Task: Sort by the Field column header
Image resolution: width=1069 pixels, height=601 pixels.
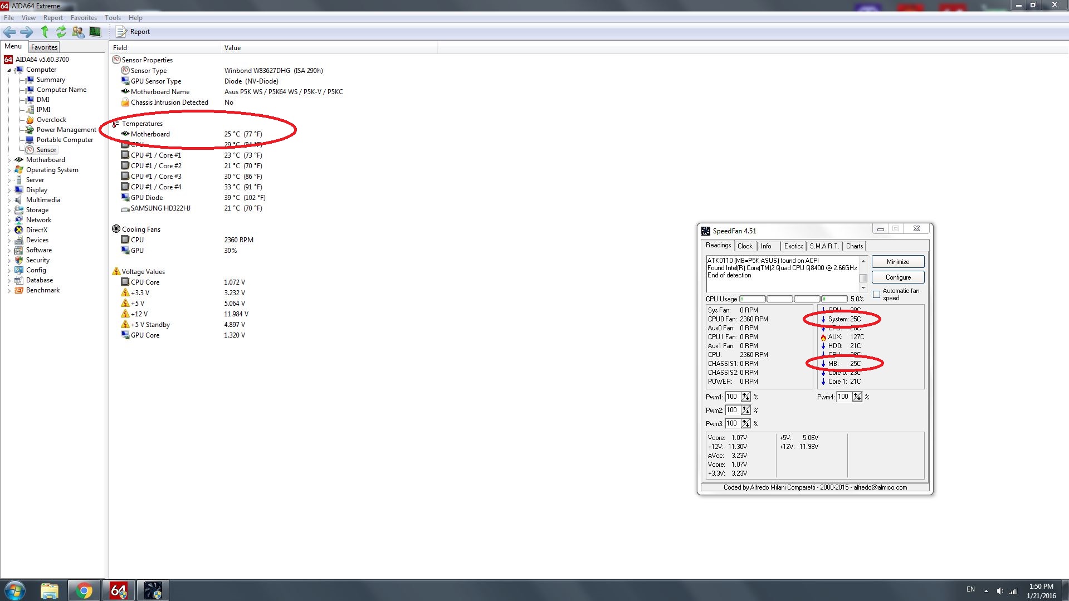Action: tap(165, 48)
